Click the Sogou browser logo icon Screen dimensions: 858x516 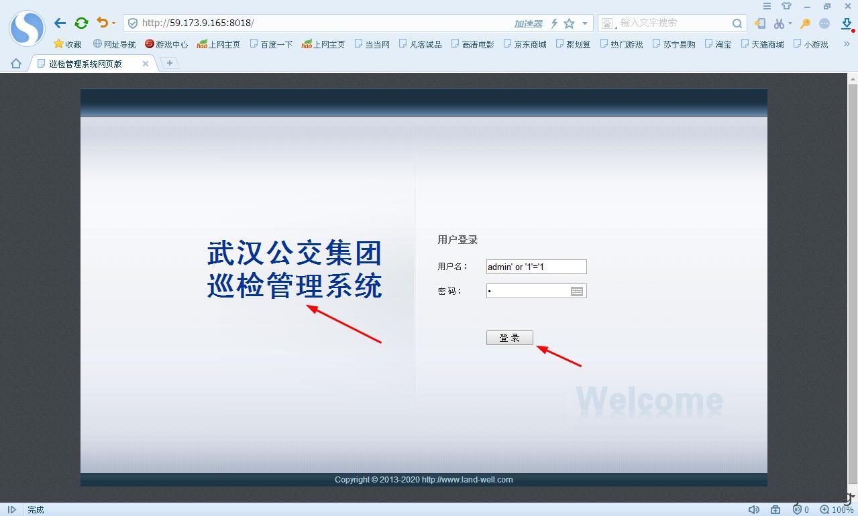(27, 28)
